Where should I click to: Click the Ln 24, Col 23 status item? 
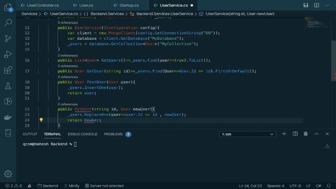pos(250,185)
